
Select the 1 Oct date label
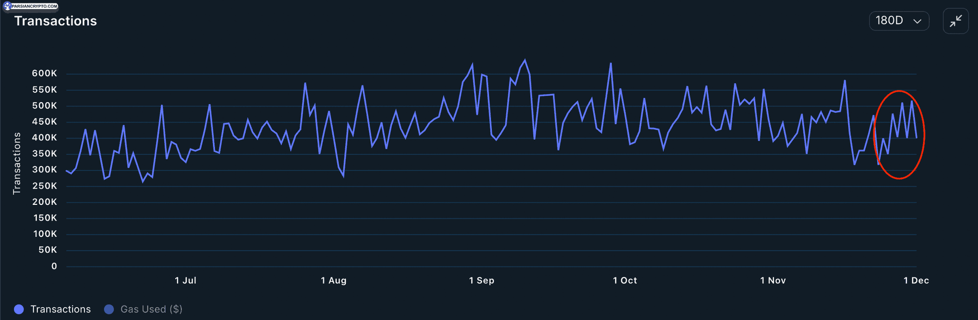(x=625, y=280)
